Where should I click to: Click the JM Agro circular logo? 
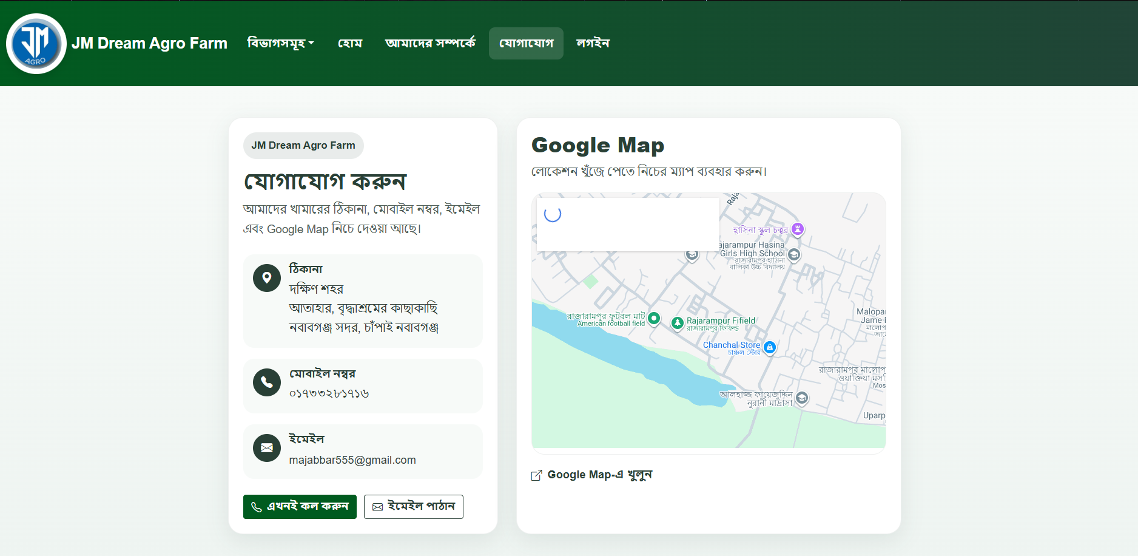coord(36,43)
